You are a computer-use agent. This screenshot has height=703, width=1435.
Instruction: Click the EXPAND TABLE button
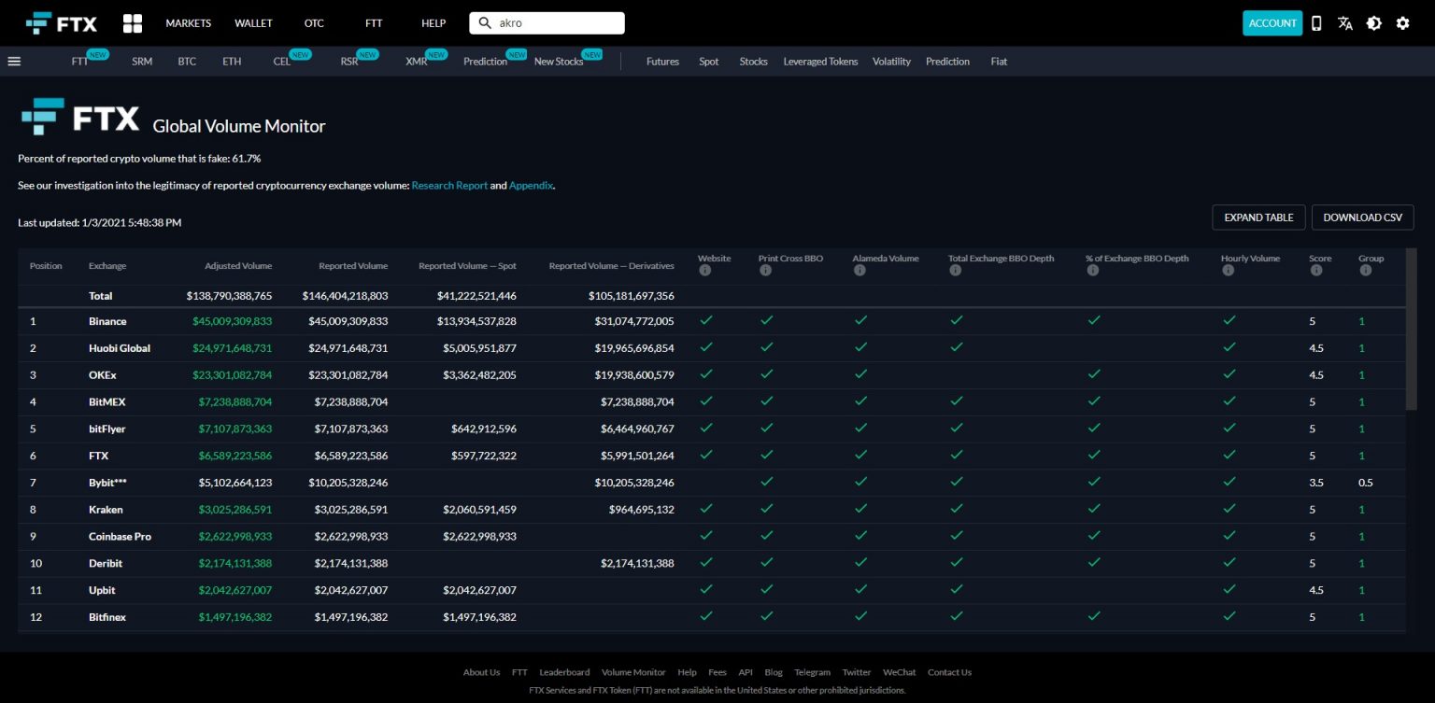[1258, 218]
